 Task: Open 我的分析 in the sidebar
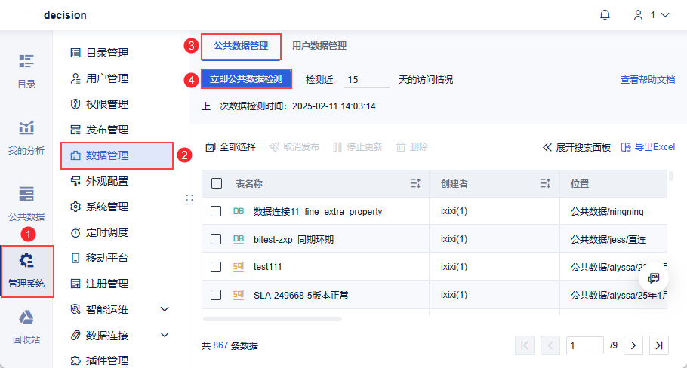(x=26, y=136)
